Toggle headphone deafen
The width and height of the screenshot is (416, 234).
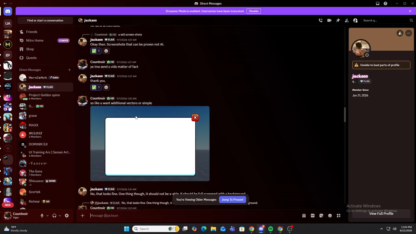54,215
